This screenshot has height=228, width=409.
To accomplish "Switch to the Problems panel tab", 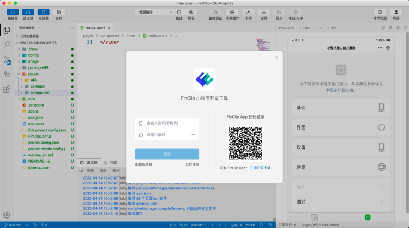I will (x=110, y=163).
